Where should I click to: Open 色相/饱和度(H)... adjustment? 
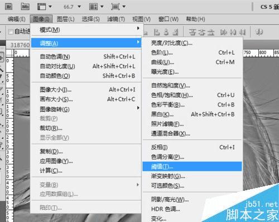193,95
